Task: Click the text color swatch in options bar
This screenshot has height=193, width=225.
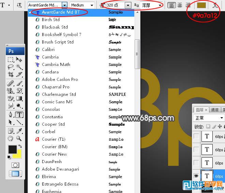Action: [201, 5]
